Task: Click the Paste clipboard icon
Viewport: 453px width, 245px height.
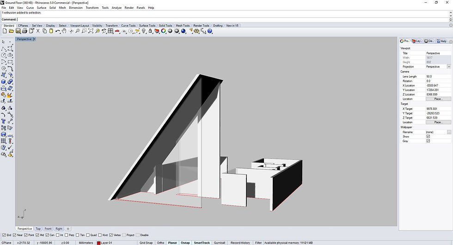Action: click(x=51, y=31)
